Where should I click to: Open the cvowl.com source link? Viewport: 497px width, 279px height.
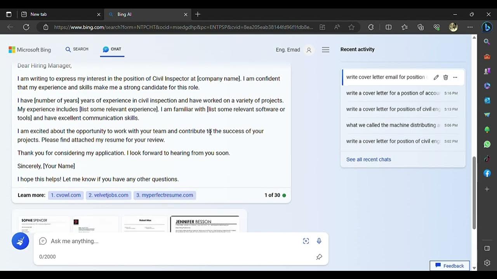point(66,195)
